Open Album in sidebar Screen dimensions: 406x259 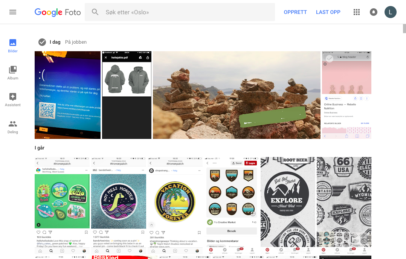(x=13, y=73)
